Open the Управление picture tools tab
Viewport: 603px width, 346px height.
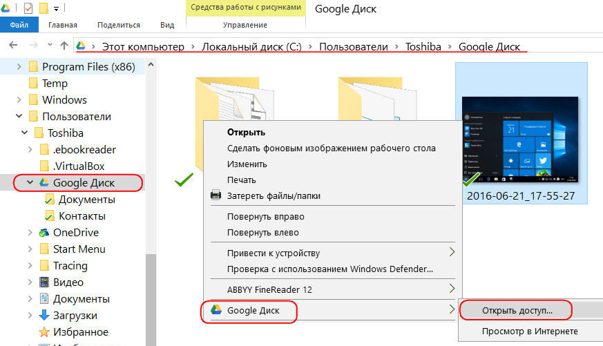pyautogui.click(x=245, y=25)
